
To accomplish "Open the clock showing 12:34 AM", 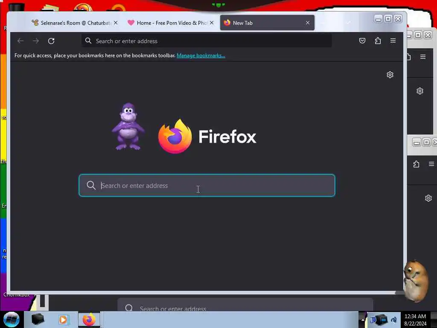I will [x=415, y=320].
